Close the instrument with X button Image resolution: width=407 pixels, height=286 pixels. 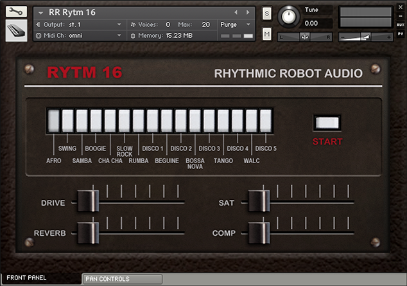tap(401, 7)
